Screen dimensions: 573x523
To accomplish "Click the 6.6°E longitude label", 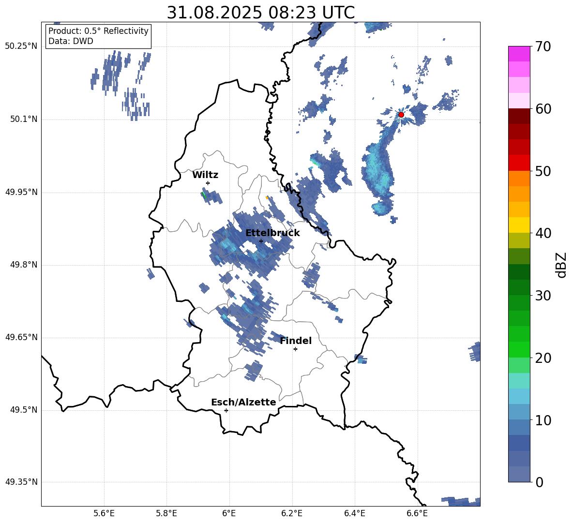I will coord(417,513).
